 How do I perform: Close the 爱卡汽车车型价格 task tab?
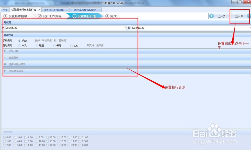(39, 10)
